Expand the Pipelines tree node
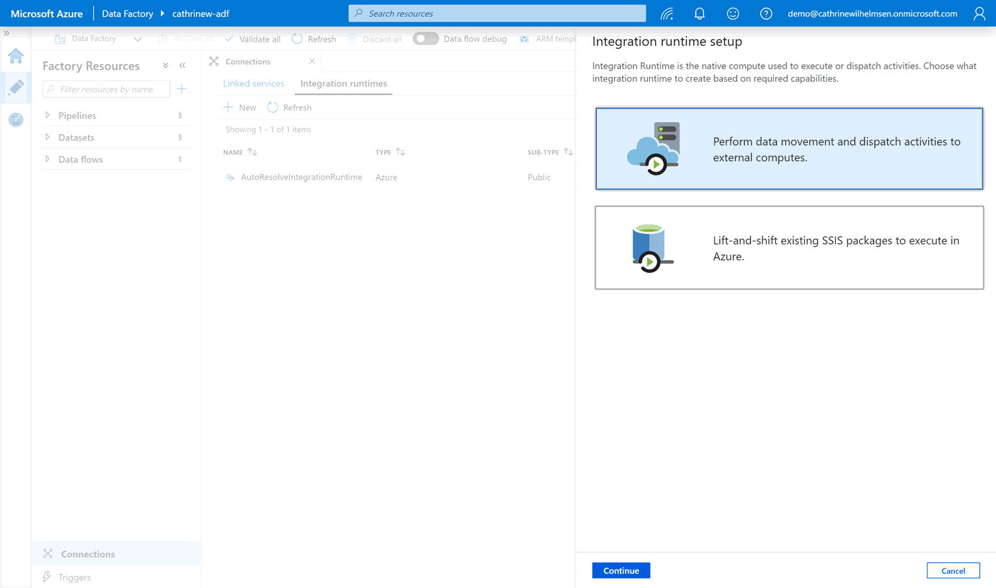This screenshot has height=588, width=996. (48, 116)
